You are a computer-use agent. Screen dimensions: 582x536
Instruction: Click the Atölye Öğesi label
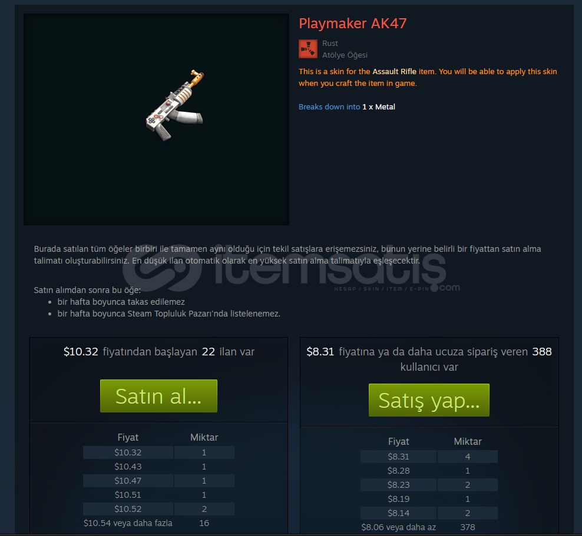point(345,55)
